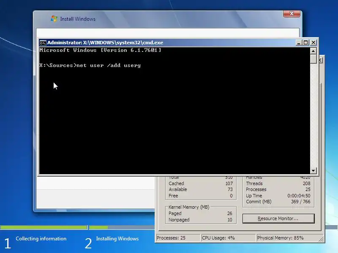This screenshot has width=338, height=253.
Task: Click the cmd.exe title bar system icon
Action: [43, 43]
